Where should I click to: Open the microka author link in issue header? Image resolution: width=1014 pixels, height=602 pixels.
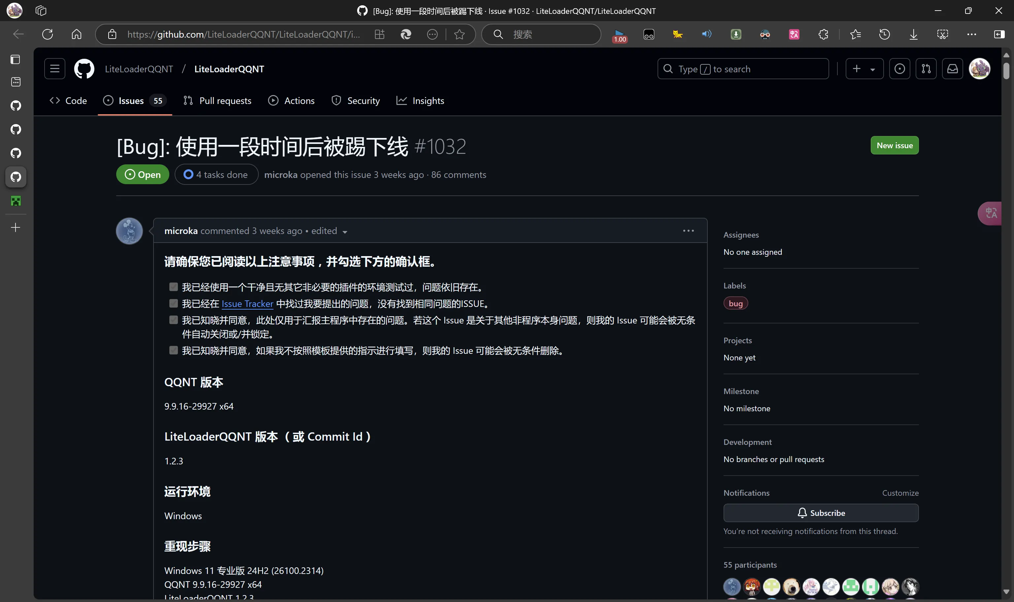coord(281,175)
